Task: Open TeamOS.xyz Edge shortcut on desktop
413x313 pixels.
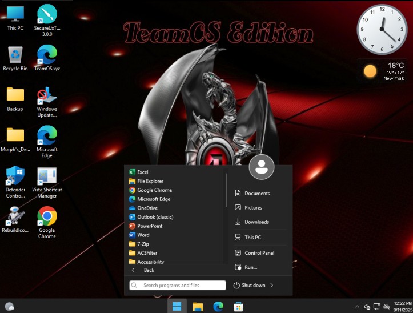Action: click(x=47, y=58)
